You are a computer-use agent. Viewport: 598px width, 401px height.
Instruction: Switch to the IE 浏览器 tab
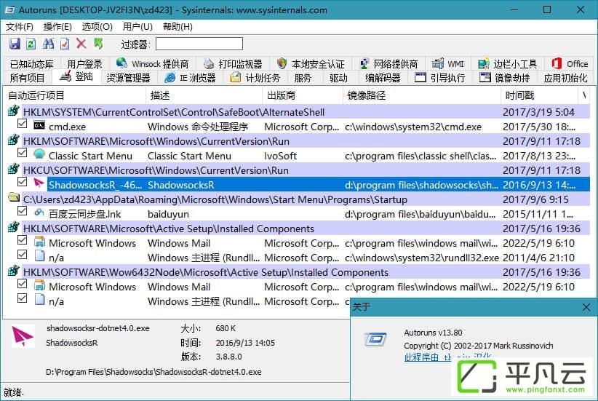(190, 78)
